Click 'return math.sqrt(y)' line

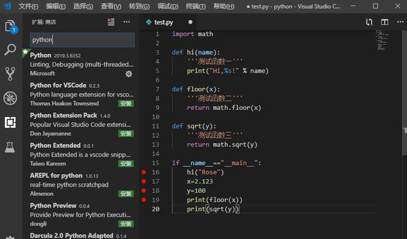pyautogui.click(x=222, y=145)
